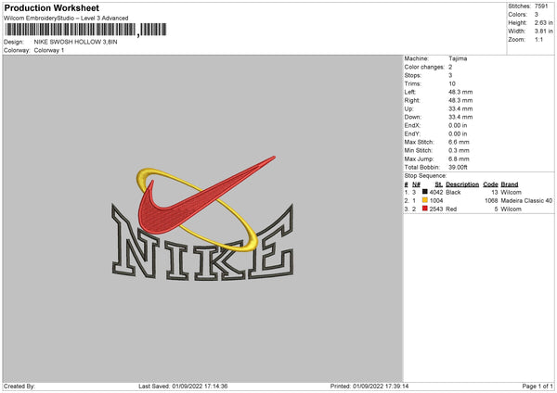Screen dimensions: 557x393
Task: Click the Stitches value 7591
Action: (541, 6)
